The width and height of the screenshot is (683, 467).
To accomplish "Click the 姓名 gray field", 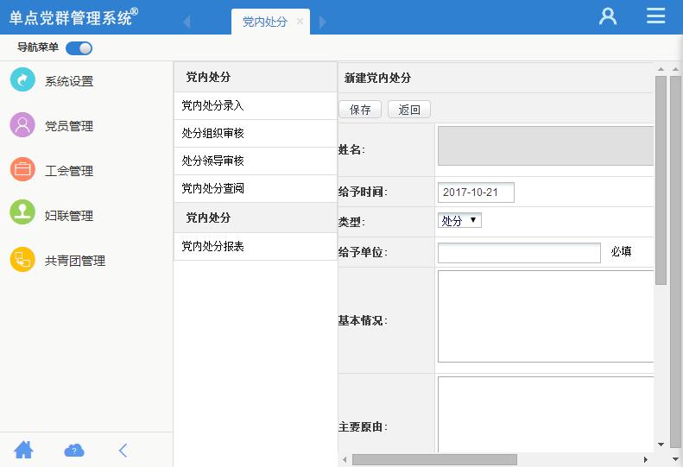I will (x=546, y=146).
